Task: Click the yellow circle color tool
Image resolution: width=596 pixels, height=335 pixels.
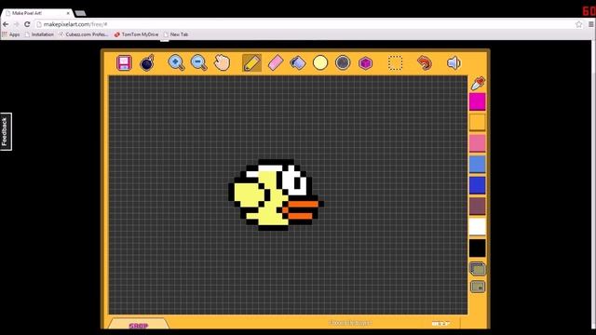Action: coord(320,62)
